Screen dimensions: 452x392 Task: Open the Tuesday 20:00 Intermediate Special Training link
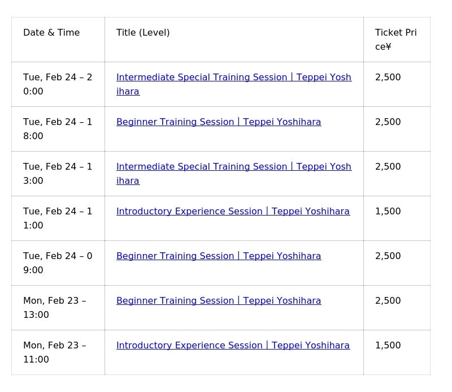click(x=233, y=77)
